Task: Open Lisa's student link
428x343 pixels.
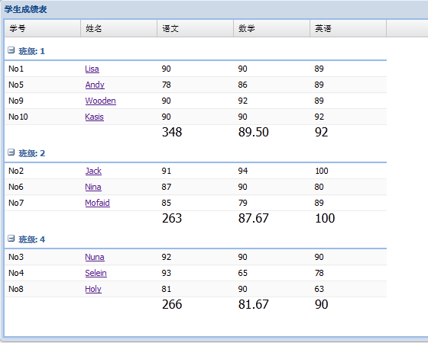Action: (92, 69)
